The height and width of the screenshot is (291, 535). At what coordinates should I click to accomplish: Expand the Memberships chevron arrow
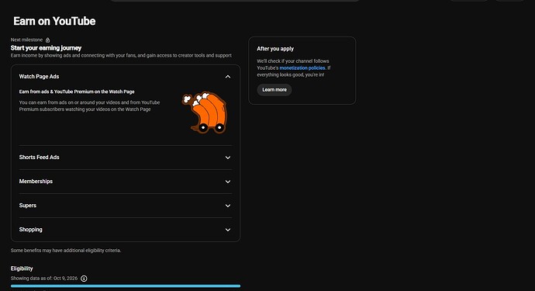228,182
